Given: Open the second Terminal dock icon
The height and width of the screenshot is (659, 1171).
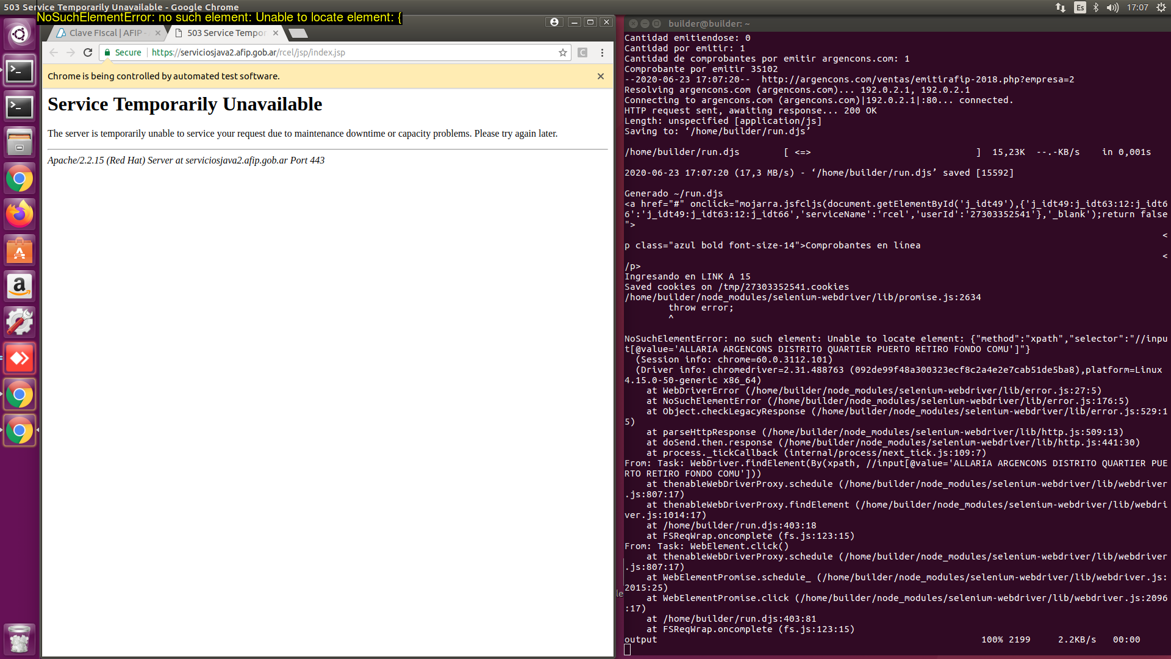Looking at the screenshot, I should [20, 107].
